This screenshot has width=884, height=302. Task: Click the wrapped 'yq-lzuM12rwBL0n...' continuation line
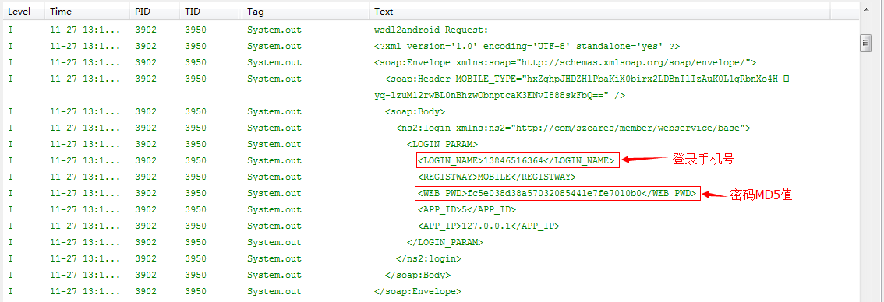500,95
